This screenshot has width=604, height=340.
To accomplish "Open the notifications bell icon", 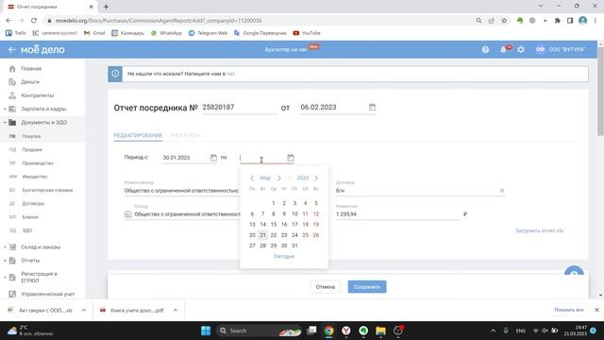I will coord(503,49).
